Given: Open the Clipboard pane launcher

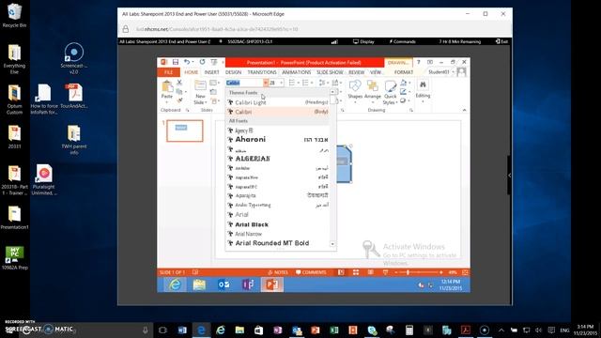Looking at the screenshot, I should tap(188, 111).
